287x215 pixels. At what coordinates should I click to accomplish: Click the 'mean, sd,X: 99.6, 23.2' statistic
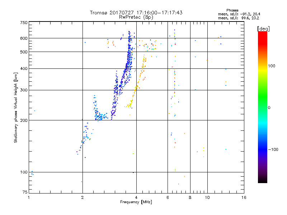point(239,18)
